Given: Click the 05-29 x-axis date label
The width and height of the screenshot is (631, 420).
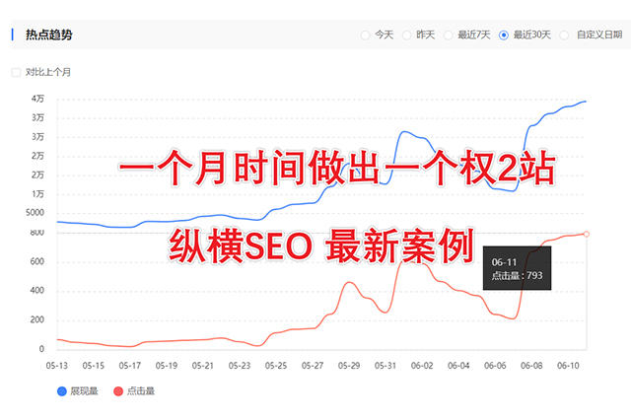Looking at the screenshot, I should click(349, 365).
